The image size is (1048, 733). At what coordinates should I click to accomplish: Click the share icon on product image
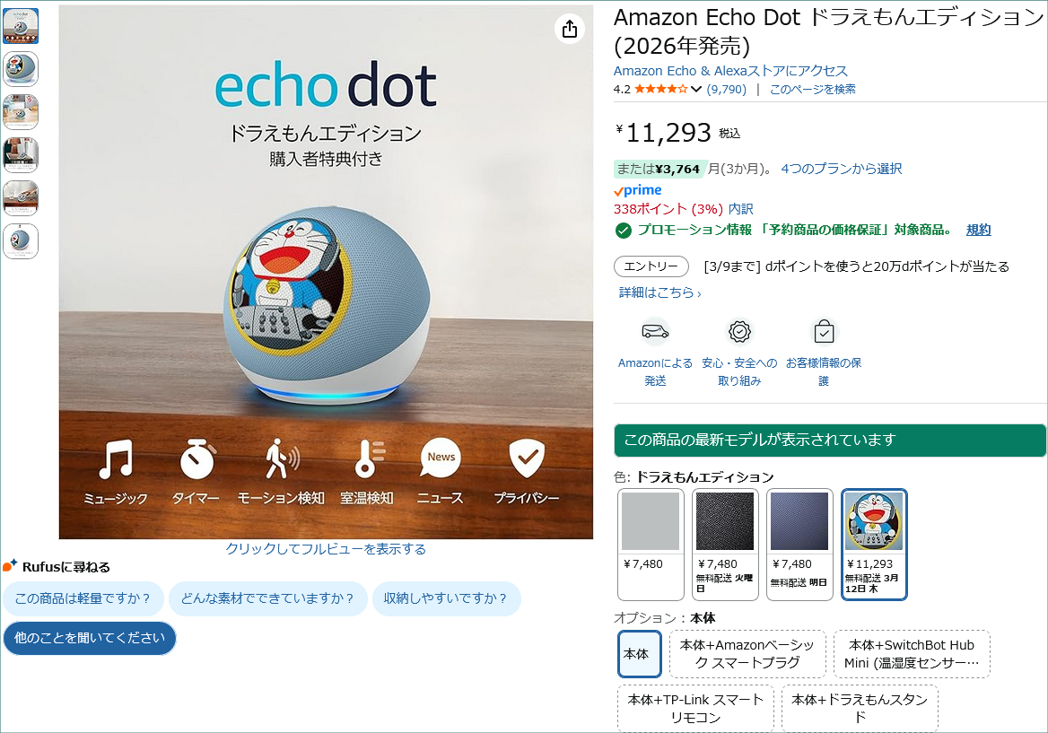(x=570, y=29)
